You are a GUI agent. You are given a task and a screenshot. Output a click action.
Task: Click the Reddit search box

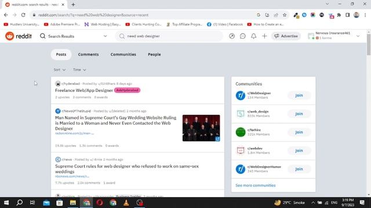(x=169, y=36)
